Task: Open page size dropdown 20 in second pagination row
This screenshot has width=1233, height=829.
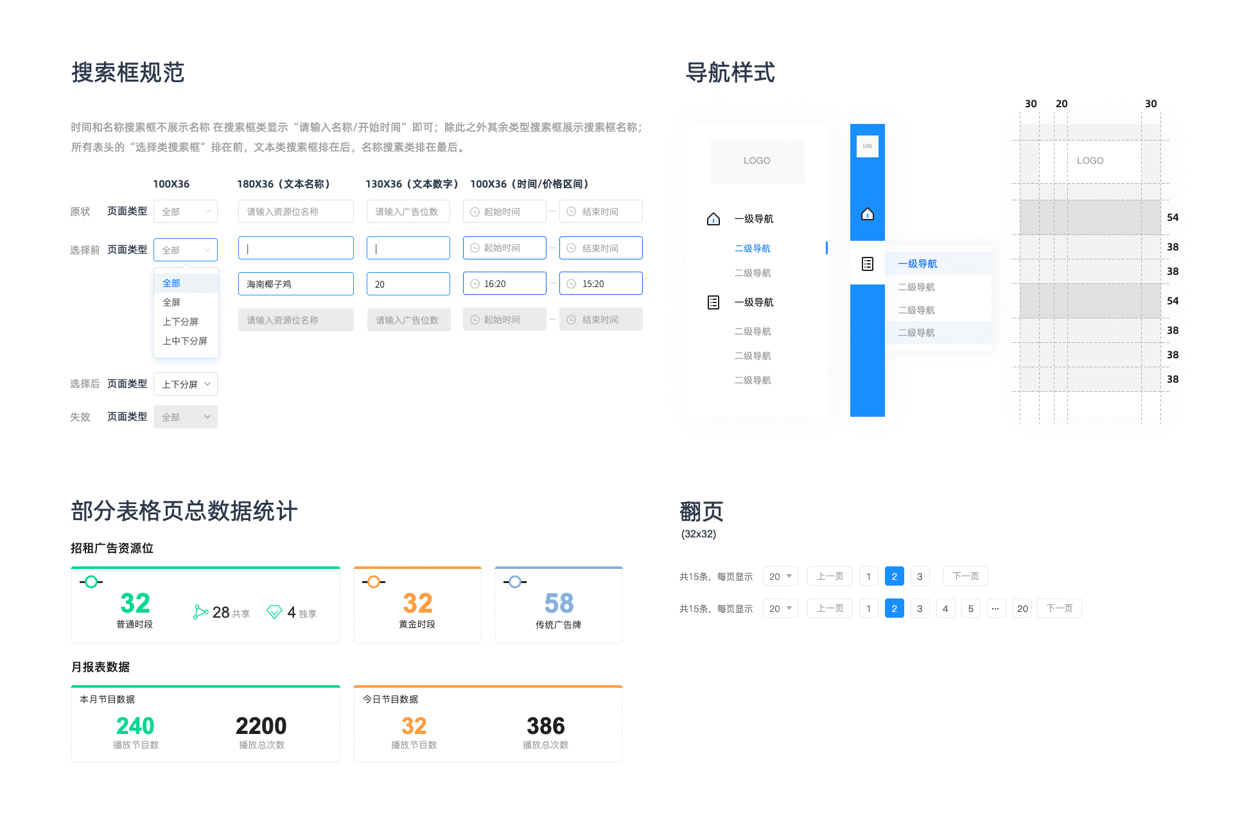Action: coord(780,608)
